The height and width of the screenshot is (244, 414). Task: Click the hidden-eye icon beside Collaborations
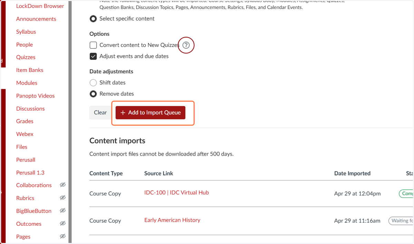click(x=62, y=185)
